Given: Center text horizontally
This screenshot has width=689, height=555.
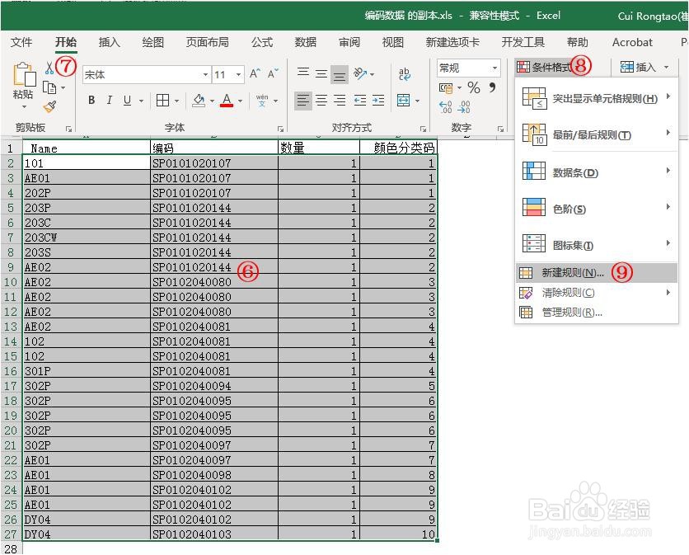Looking at the screenshot, I should (321, 101).
